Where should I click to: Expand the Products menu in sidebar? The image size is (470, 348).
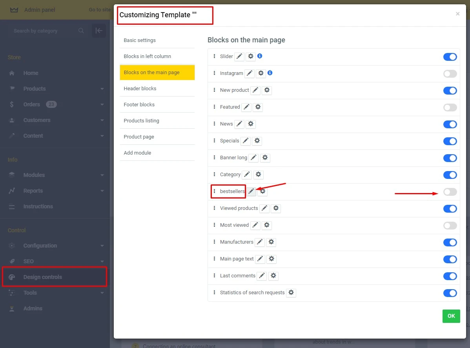[x=102, y=89]
